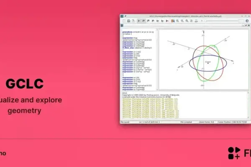
Task: Click the 'expression nx {nx/mag}' code line
Action: tap(133, 42)
